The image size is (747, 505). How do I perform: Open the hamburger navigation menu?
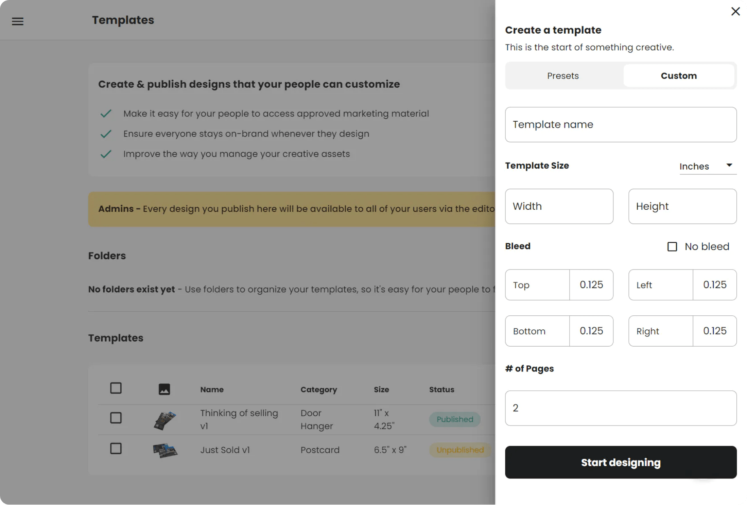(18, 21)
